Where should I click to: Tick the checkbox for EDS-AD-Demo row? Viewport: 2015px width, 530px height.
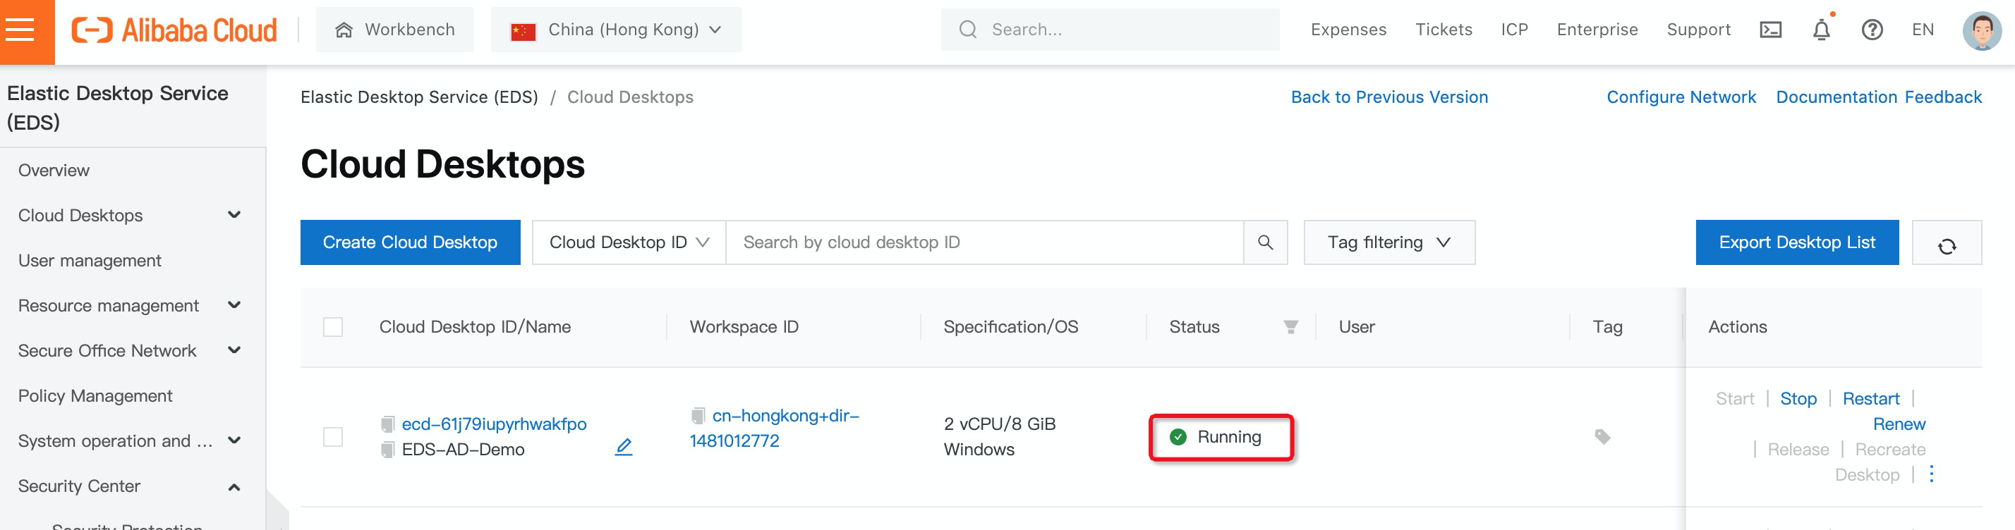tap(333, 436)
